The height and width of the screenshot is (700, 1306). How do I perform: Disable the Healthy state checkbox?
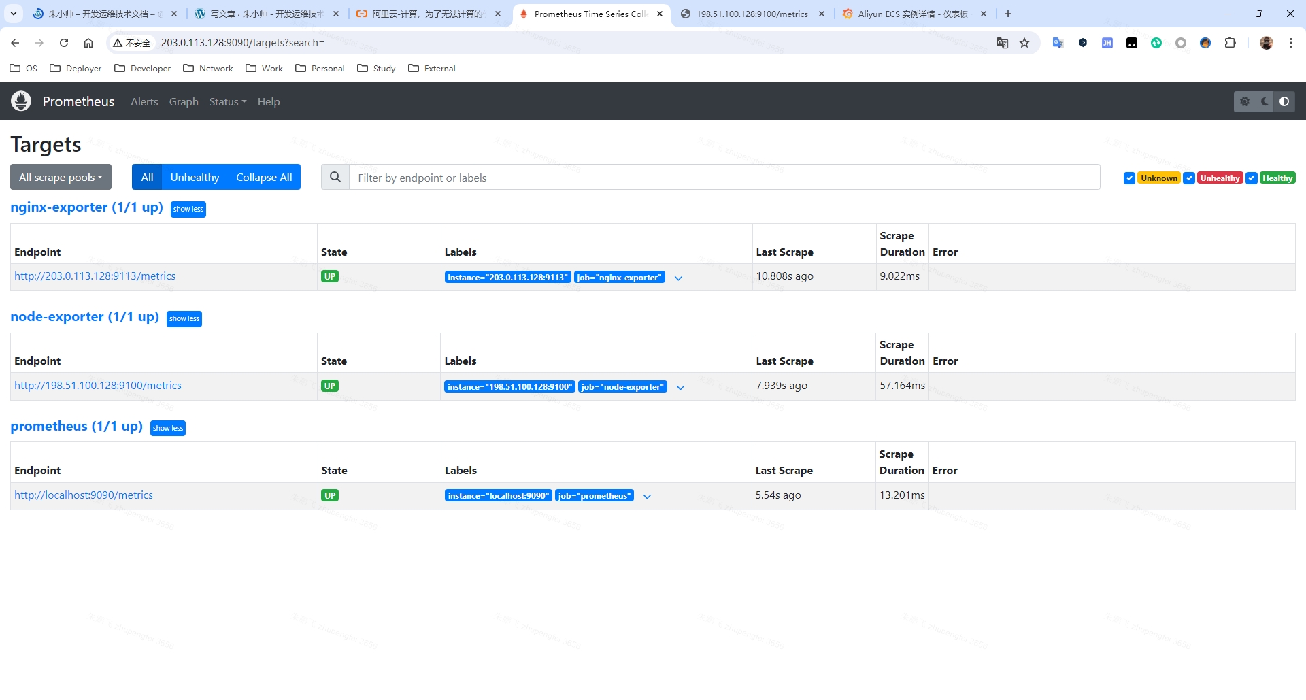pos(1251,178)
